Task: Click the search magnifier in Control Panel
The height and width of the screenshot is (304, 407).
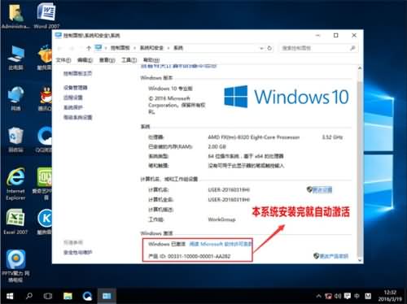Action: click(x=352, y=48)
